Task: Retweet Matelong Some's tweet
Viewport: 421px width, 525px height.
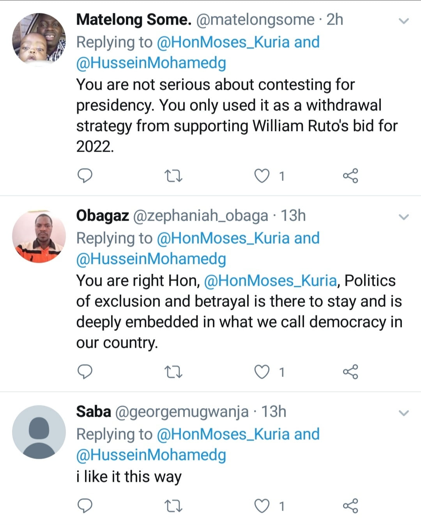Action: [x=173, y=176]
